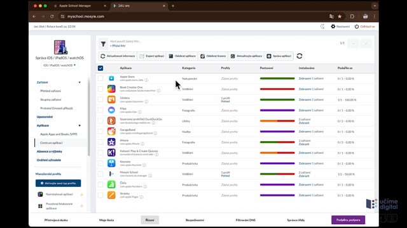Click the + Přidat filtr link
Screen dimensions: 407x228
[x=118, y=46]
